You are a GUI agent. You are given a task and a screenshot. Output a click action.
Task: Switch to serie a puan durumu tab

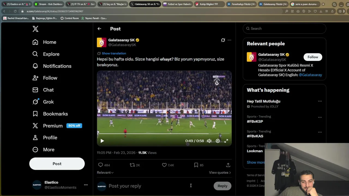305,4
